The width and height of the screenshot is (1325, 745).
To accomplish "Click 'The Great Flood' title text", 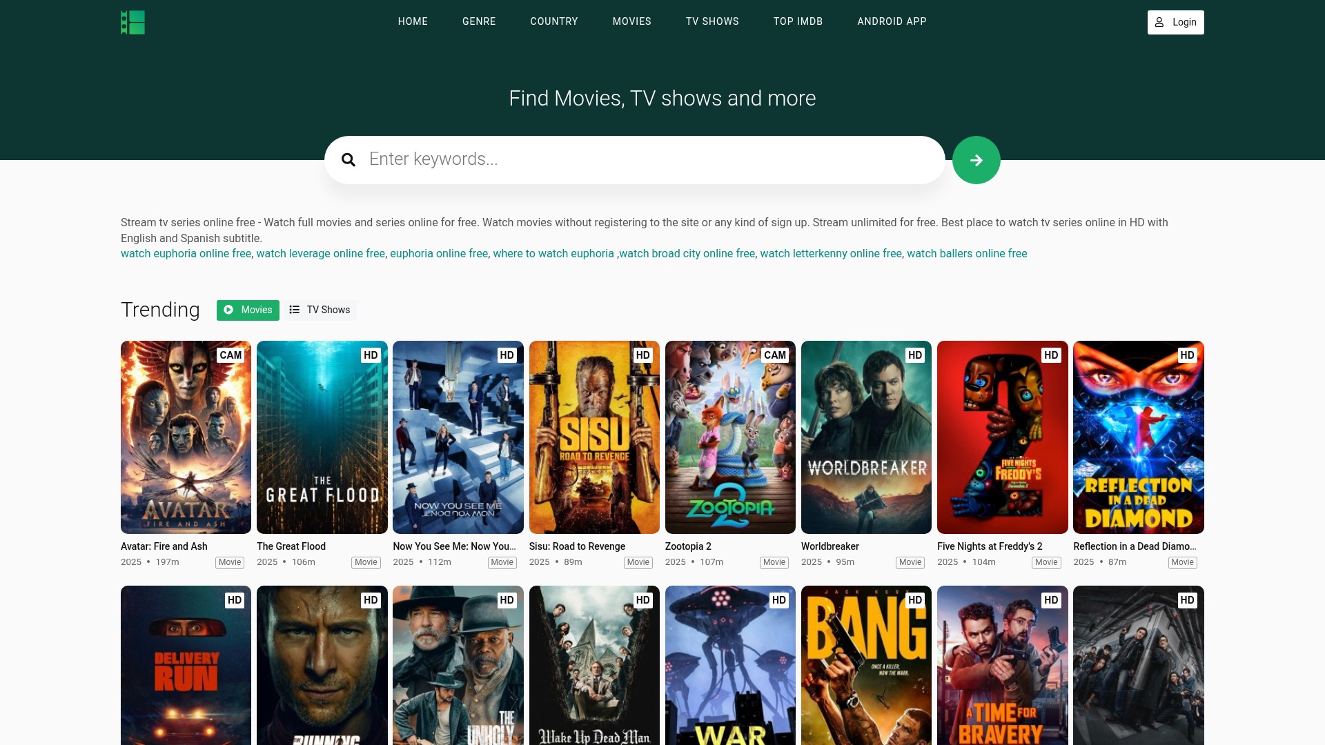I will (291, 546).
